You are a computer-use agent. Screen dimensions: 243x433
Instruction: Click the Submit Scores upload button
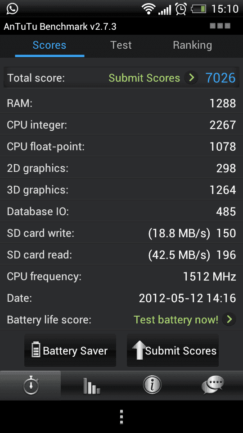click(x=173, y=350)
